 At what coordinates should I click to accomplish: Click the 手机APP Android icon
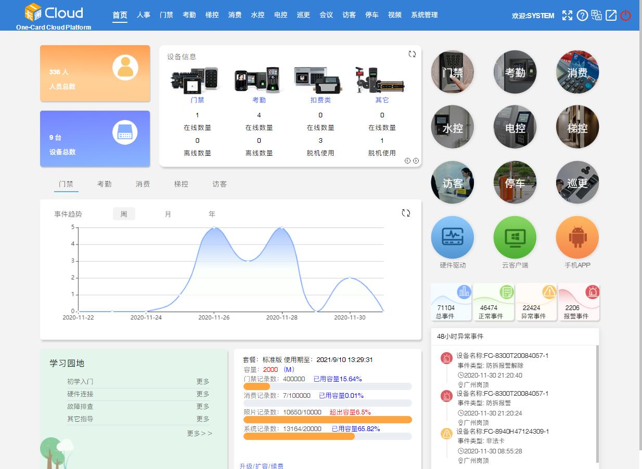[577, 237]
